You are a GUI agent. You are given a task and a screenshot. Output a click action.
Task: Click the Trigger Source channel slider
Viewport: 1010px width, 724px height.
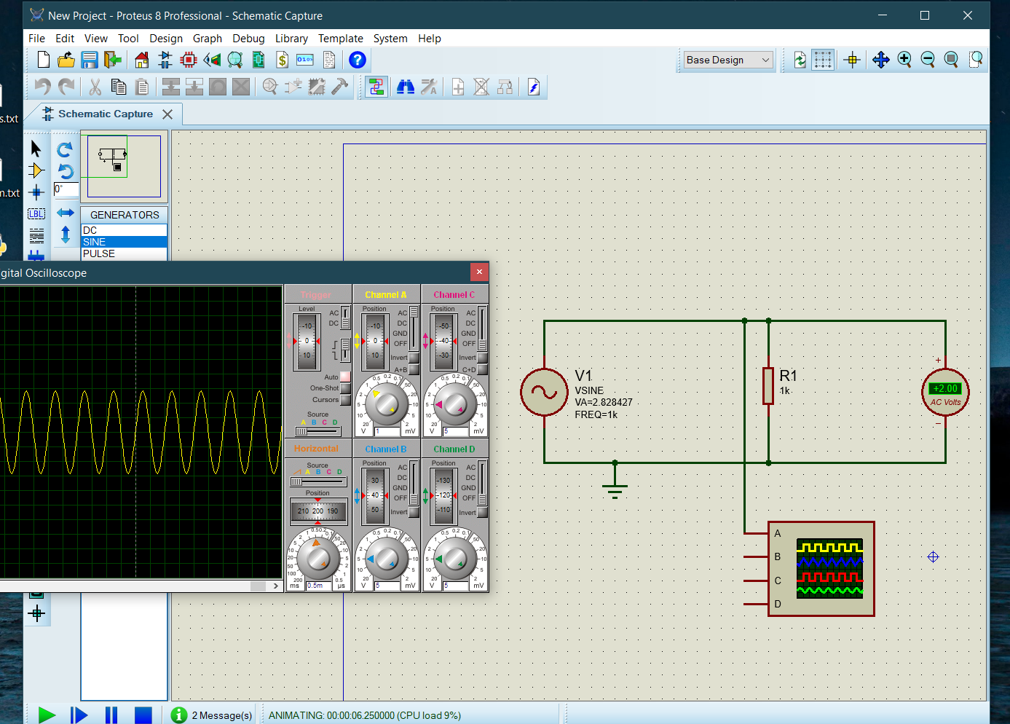pos(317,431)
